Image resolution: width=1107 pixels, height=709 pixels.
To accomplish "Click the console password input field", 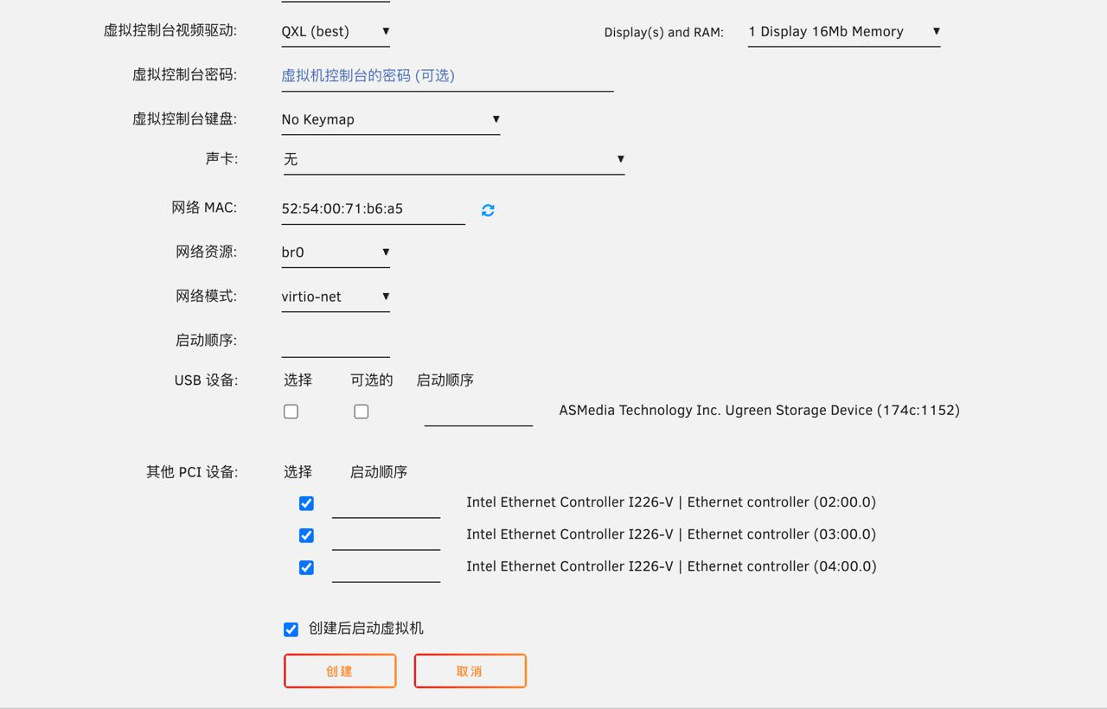I will 446,76.
